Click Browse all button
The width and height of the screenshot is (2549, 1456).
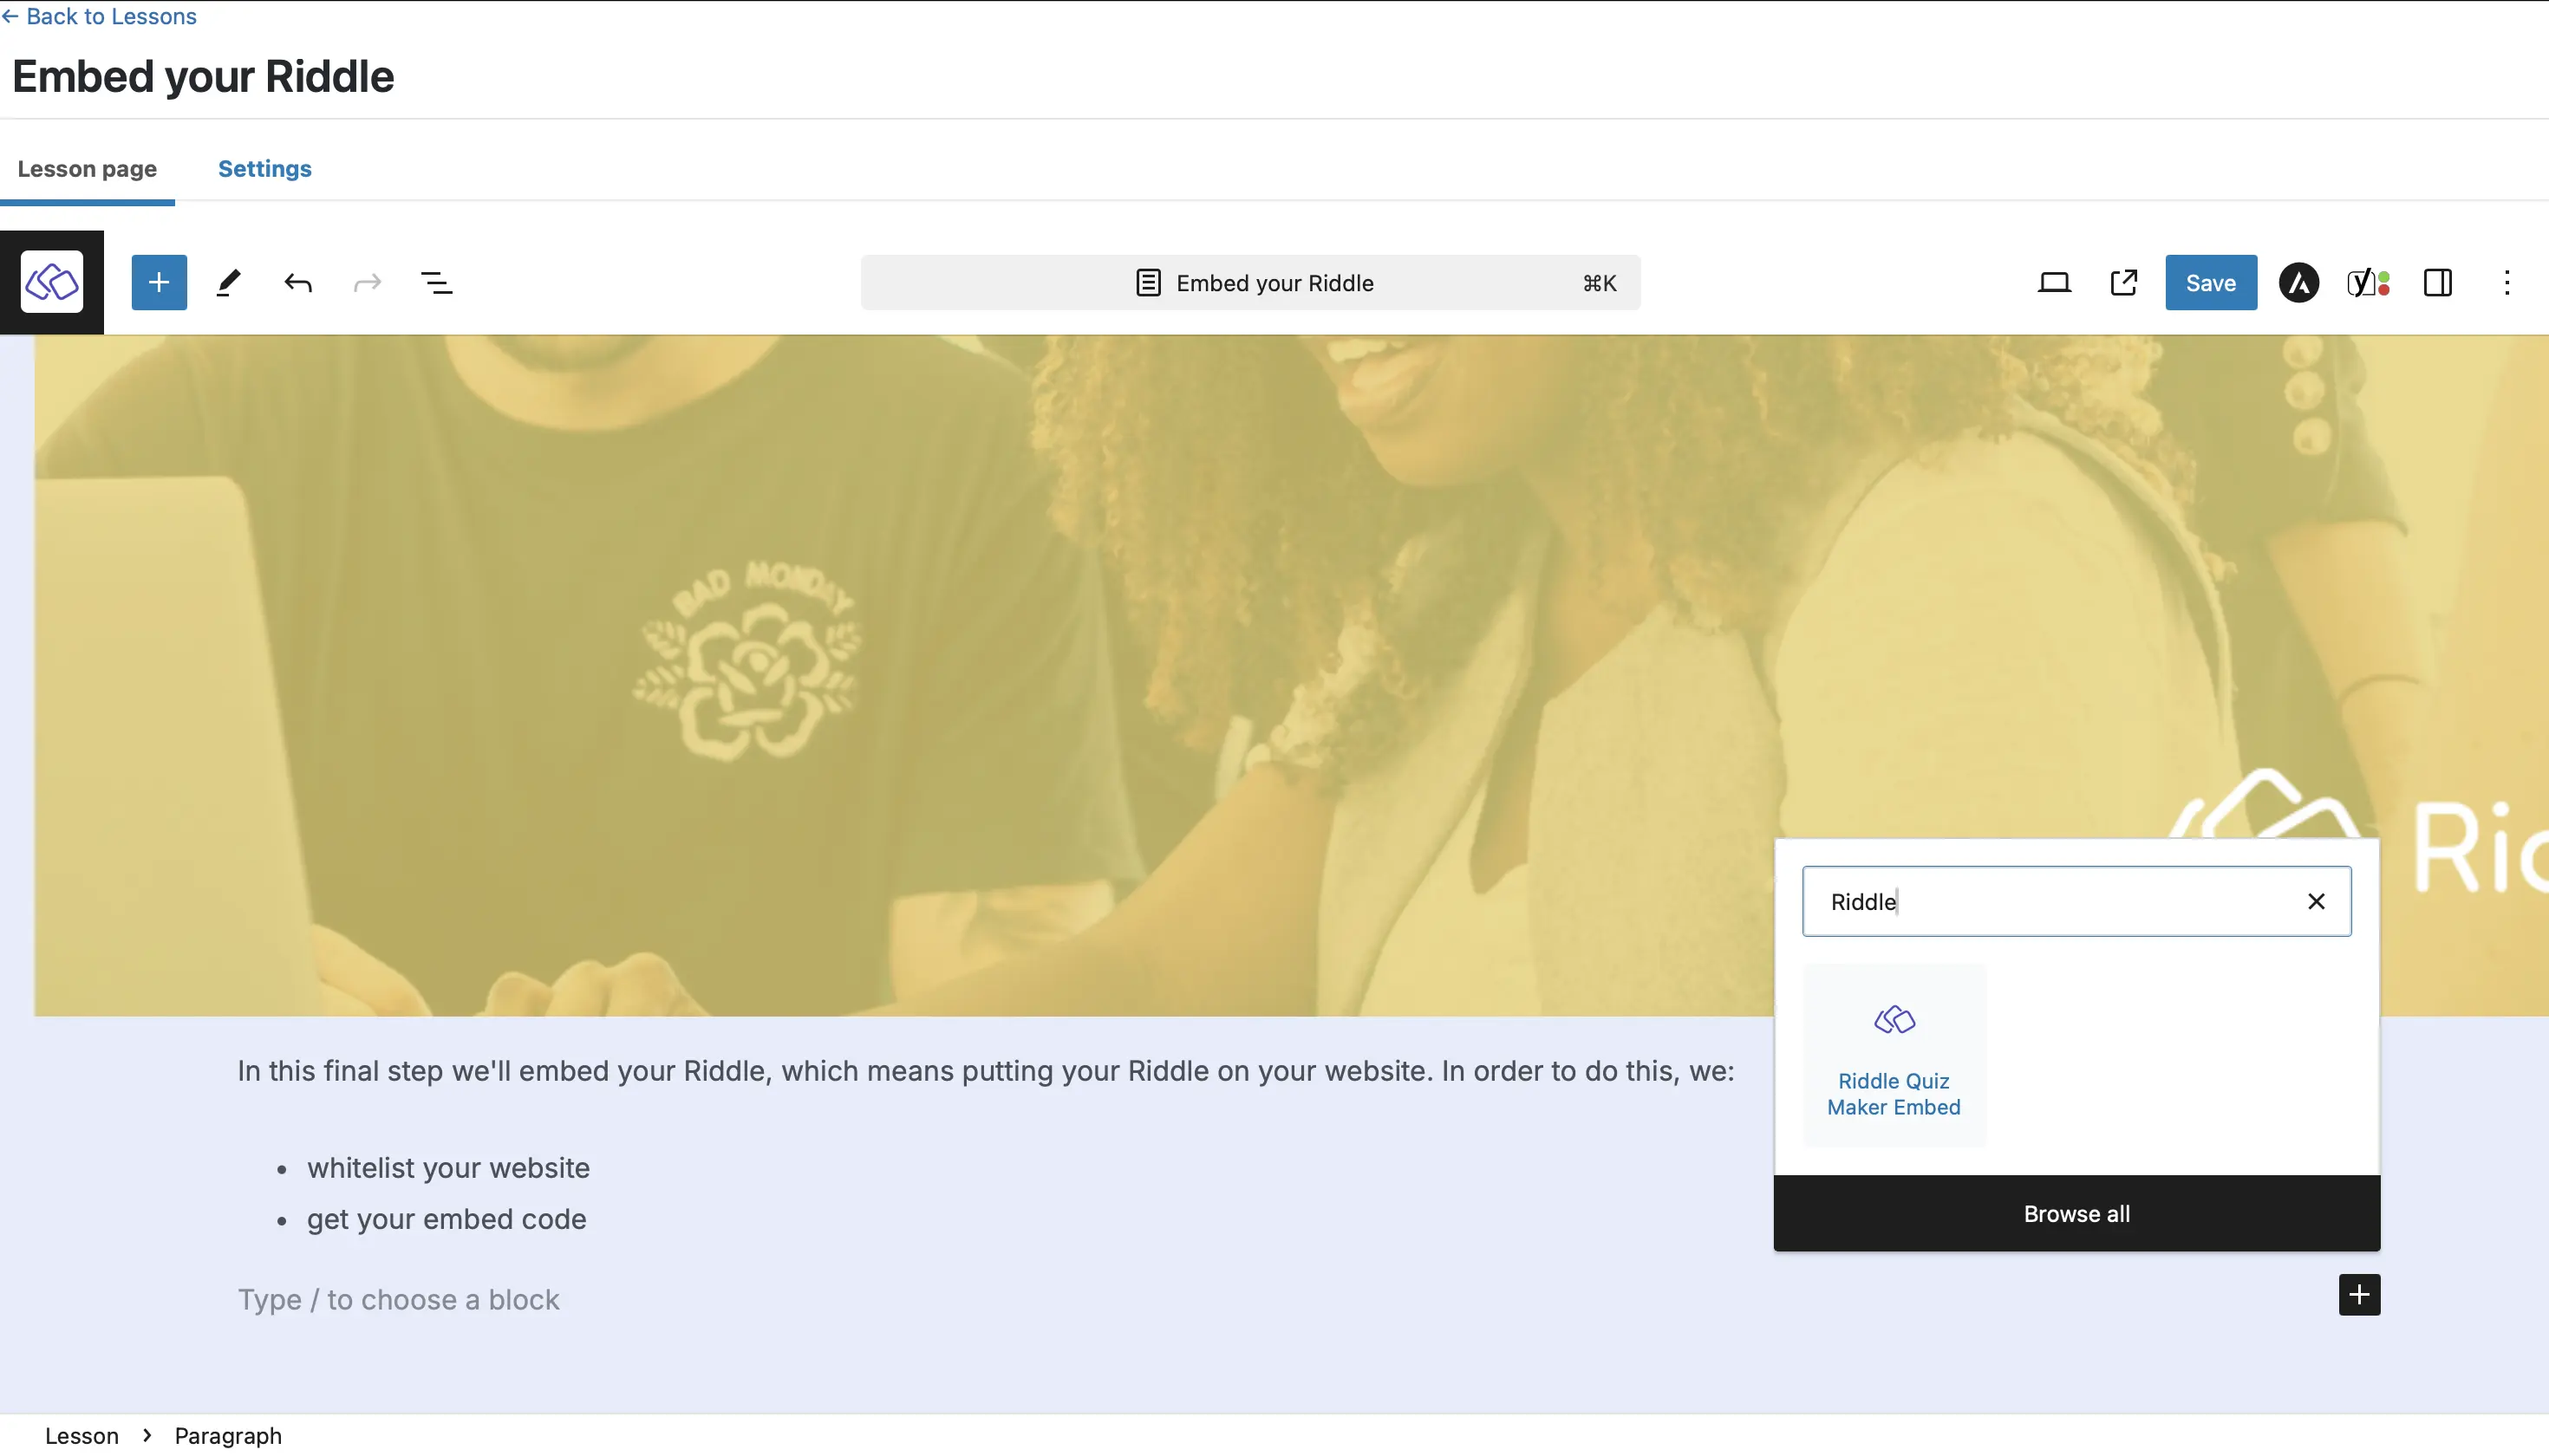[2076, 1212]
